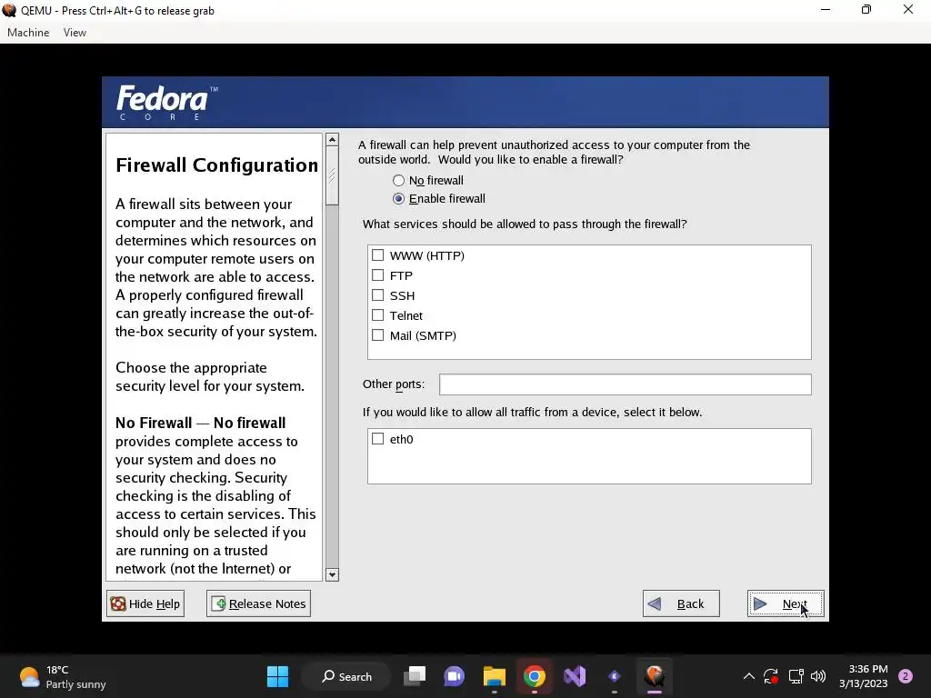Click the lifebuoy icon on Hide Help
Screen dimensions: 931x698
pyautogui.click(x=118, y=603)
